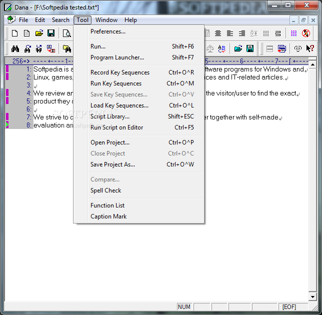
Task: Click the red crossed-out lightning icon
Action: tap(306, 33)
